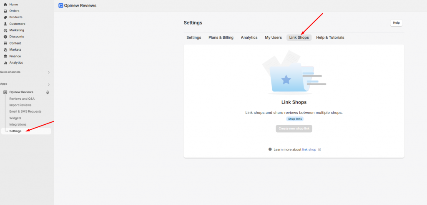Follow the link shop hyperlink
The image size is (427, 205).
309,149
